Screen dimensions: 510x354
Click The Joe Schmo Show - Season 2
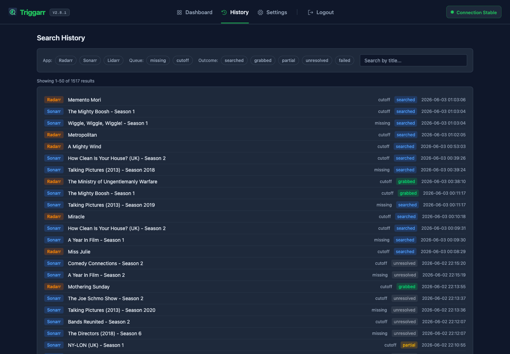click(106, 298)
